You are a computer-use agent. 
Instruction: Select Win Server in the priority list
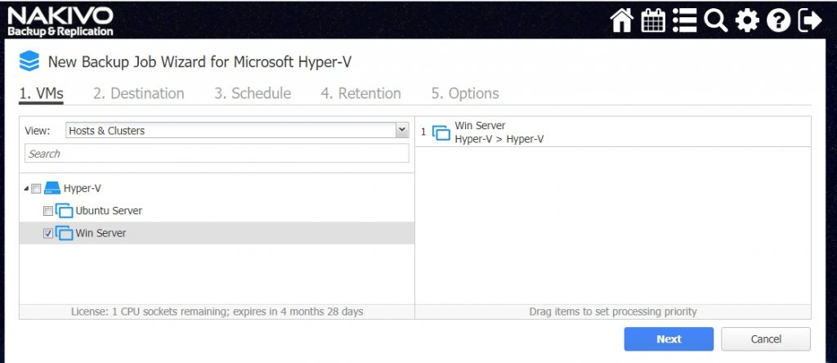pyautogui.click(x=613, y=132)
